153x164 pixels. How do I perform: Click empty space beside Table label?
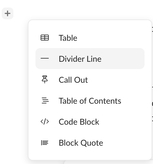click(x=111, y=38)
